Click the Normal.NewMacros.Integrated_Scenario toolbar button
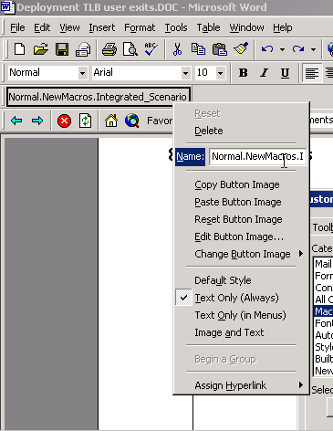Image resolution: width=333 pixels, height=431 pixels. click(99, 97)
